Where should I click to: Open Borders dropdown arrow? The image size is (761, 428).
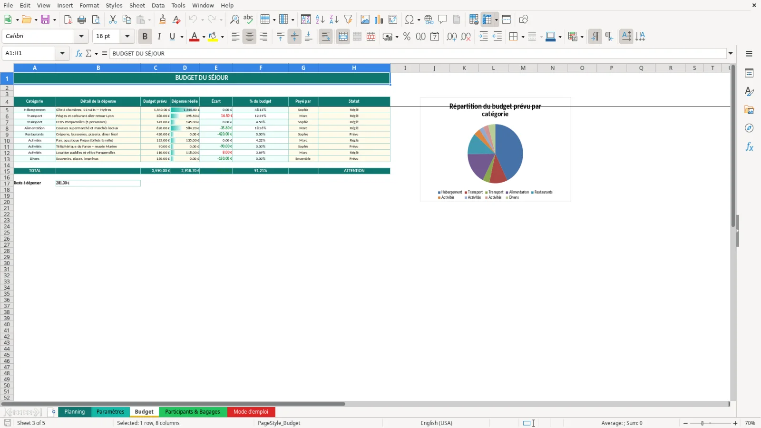pos(523,37)
